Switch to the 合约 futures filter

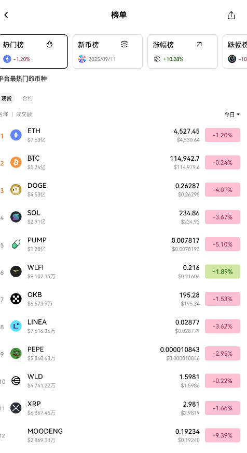pos(28,98)
